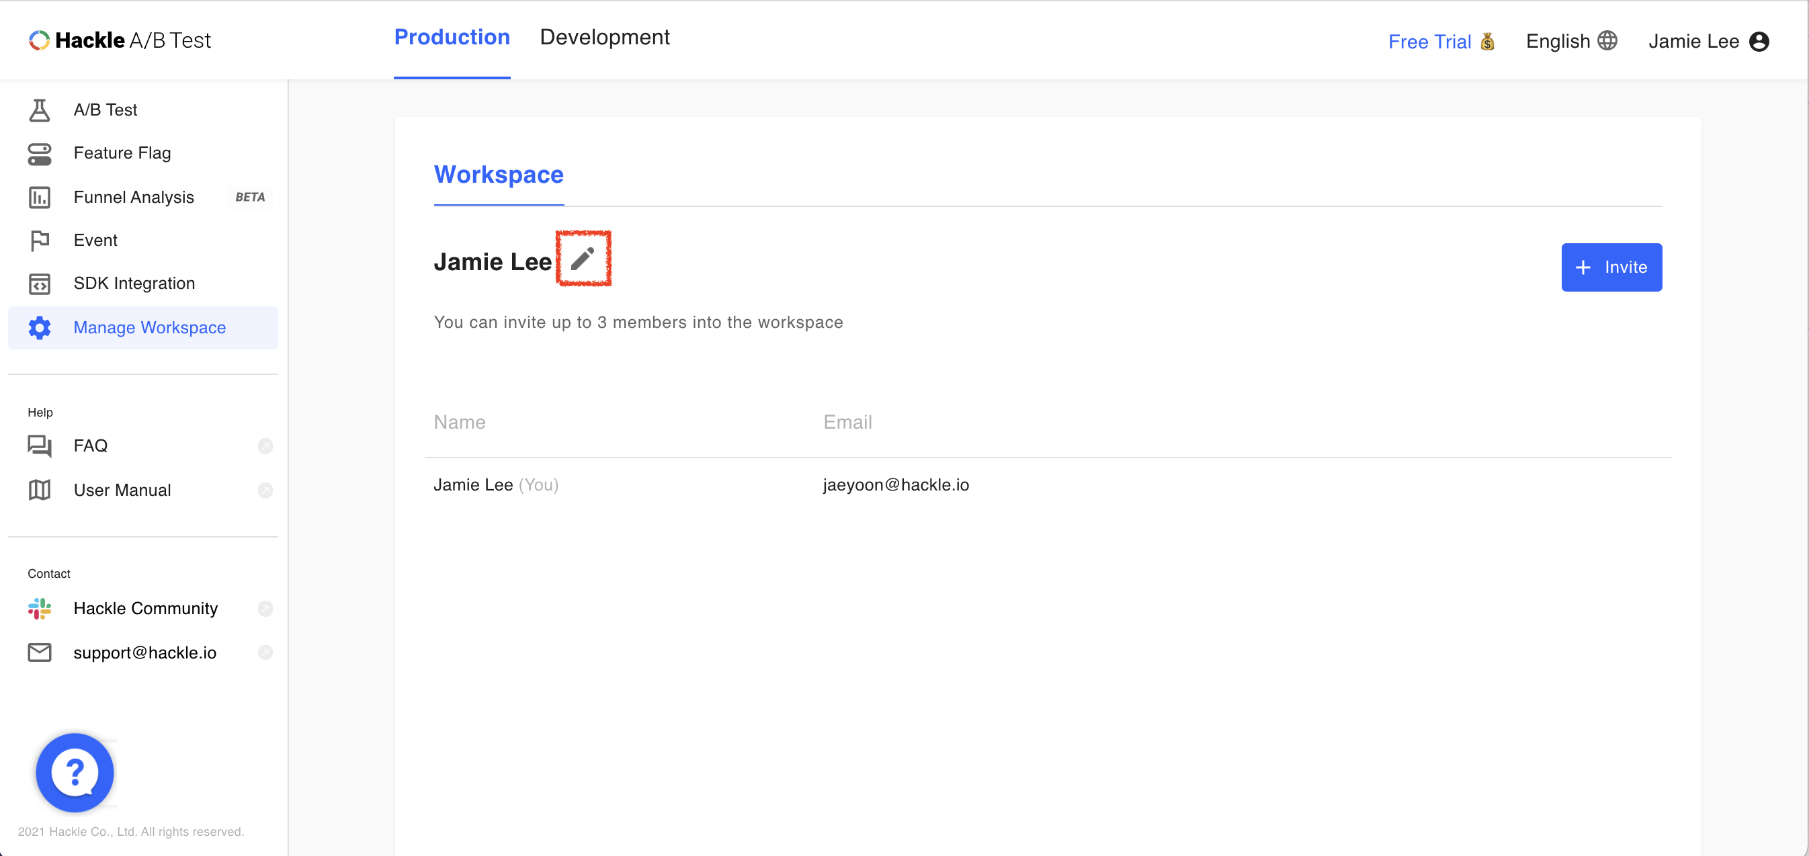Switch to the Development environment tab
Screen dimensions: 1809x856
point(604,38)
